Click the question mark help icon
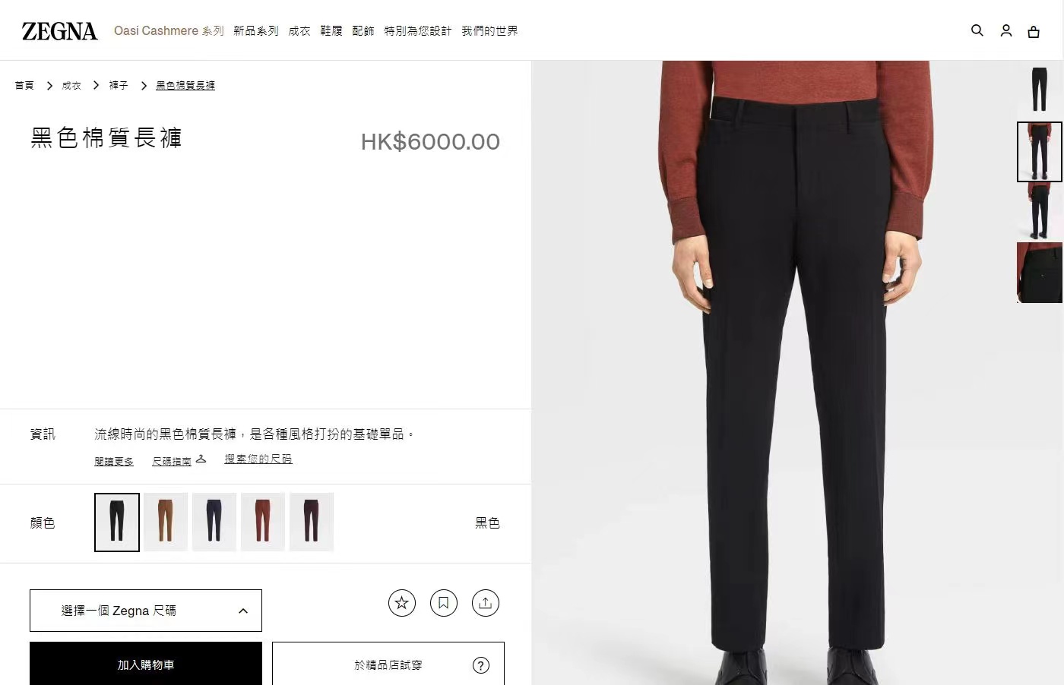Image resolution: width=1064 pixels, height=685 pixels. (481, 665)
